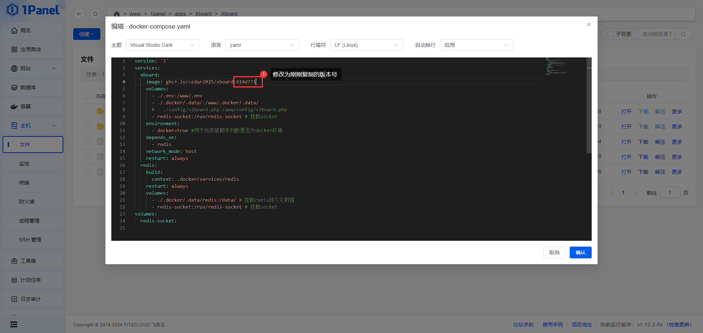Click 取消 to cancel editing
The image size is (703, 333).
[554, 252]
